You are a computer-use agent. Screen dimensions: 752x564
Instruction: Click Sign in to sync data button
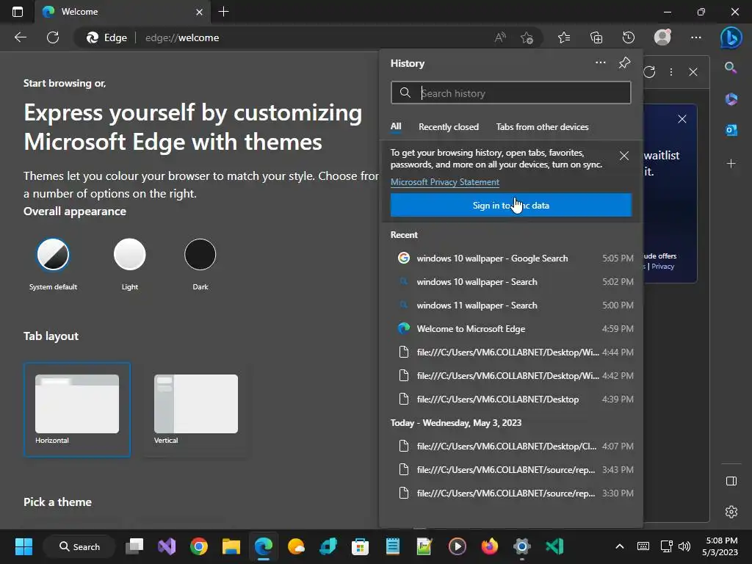click(x=511, y=206)
